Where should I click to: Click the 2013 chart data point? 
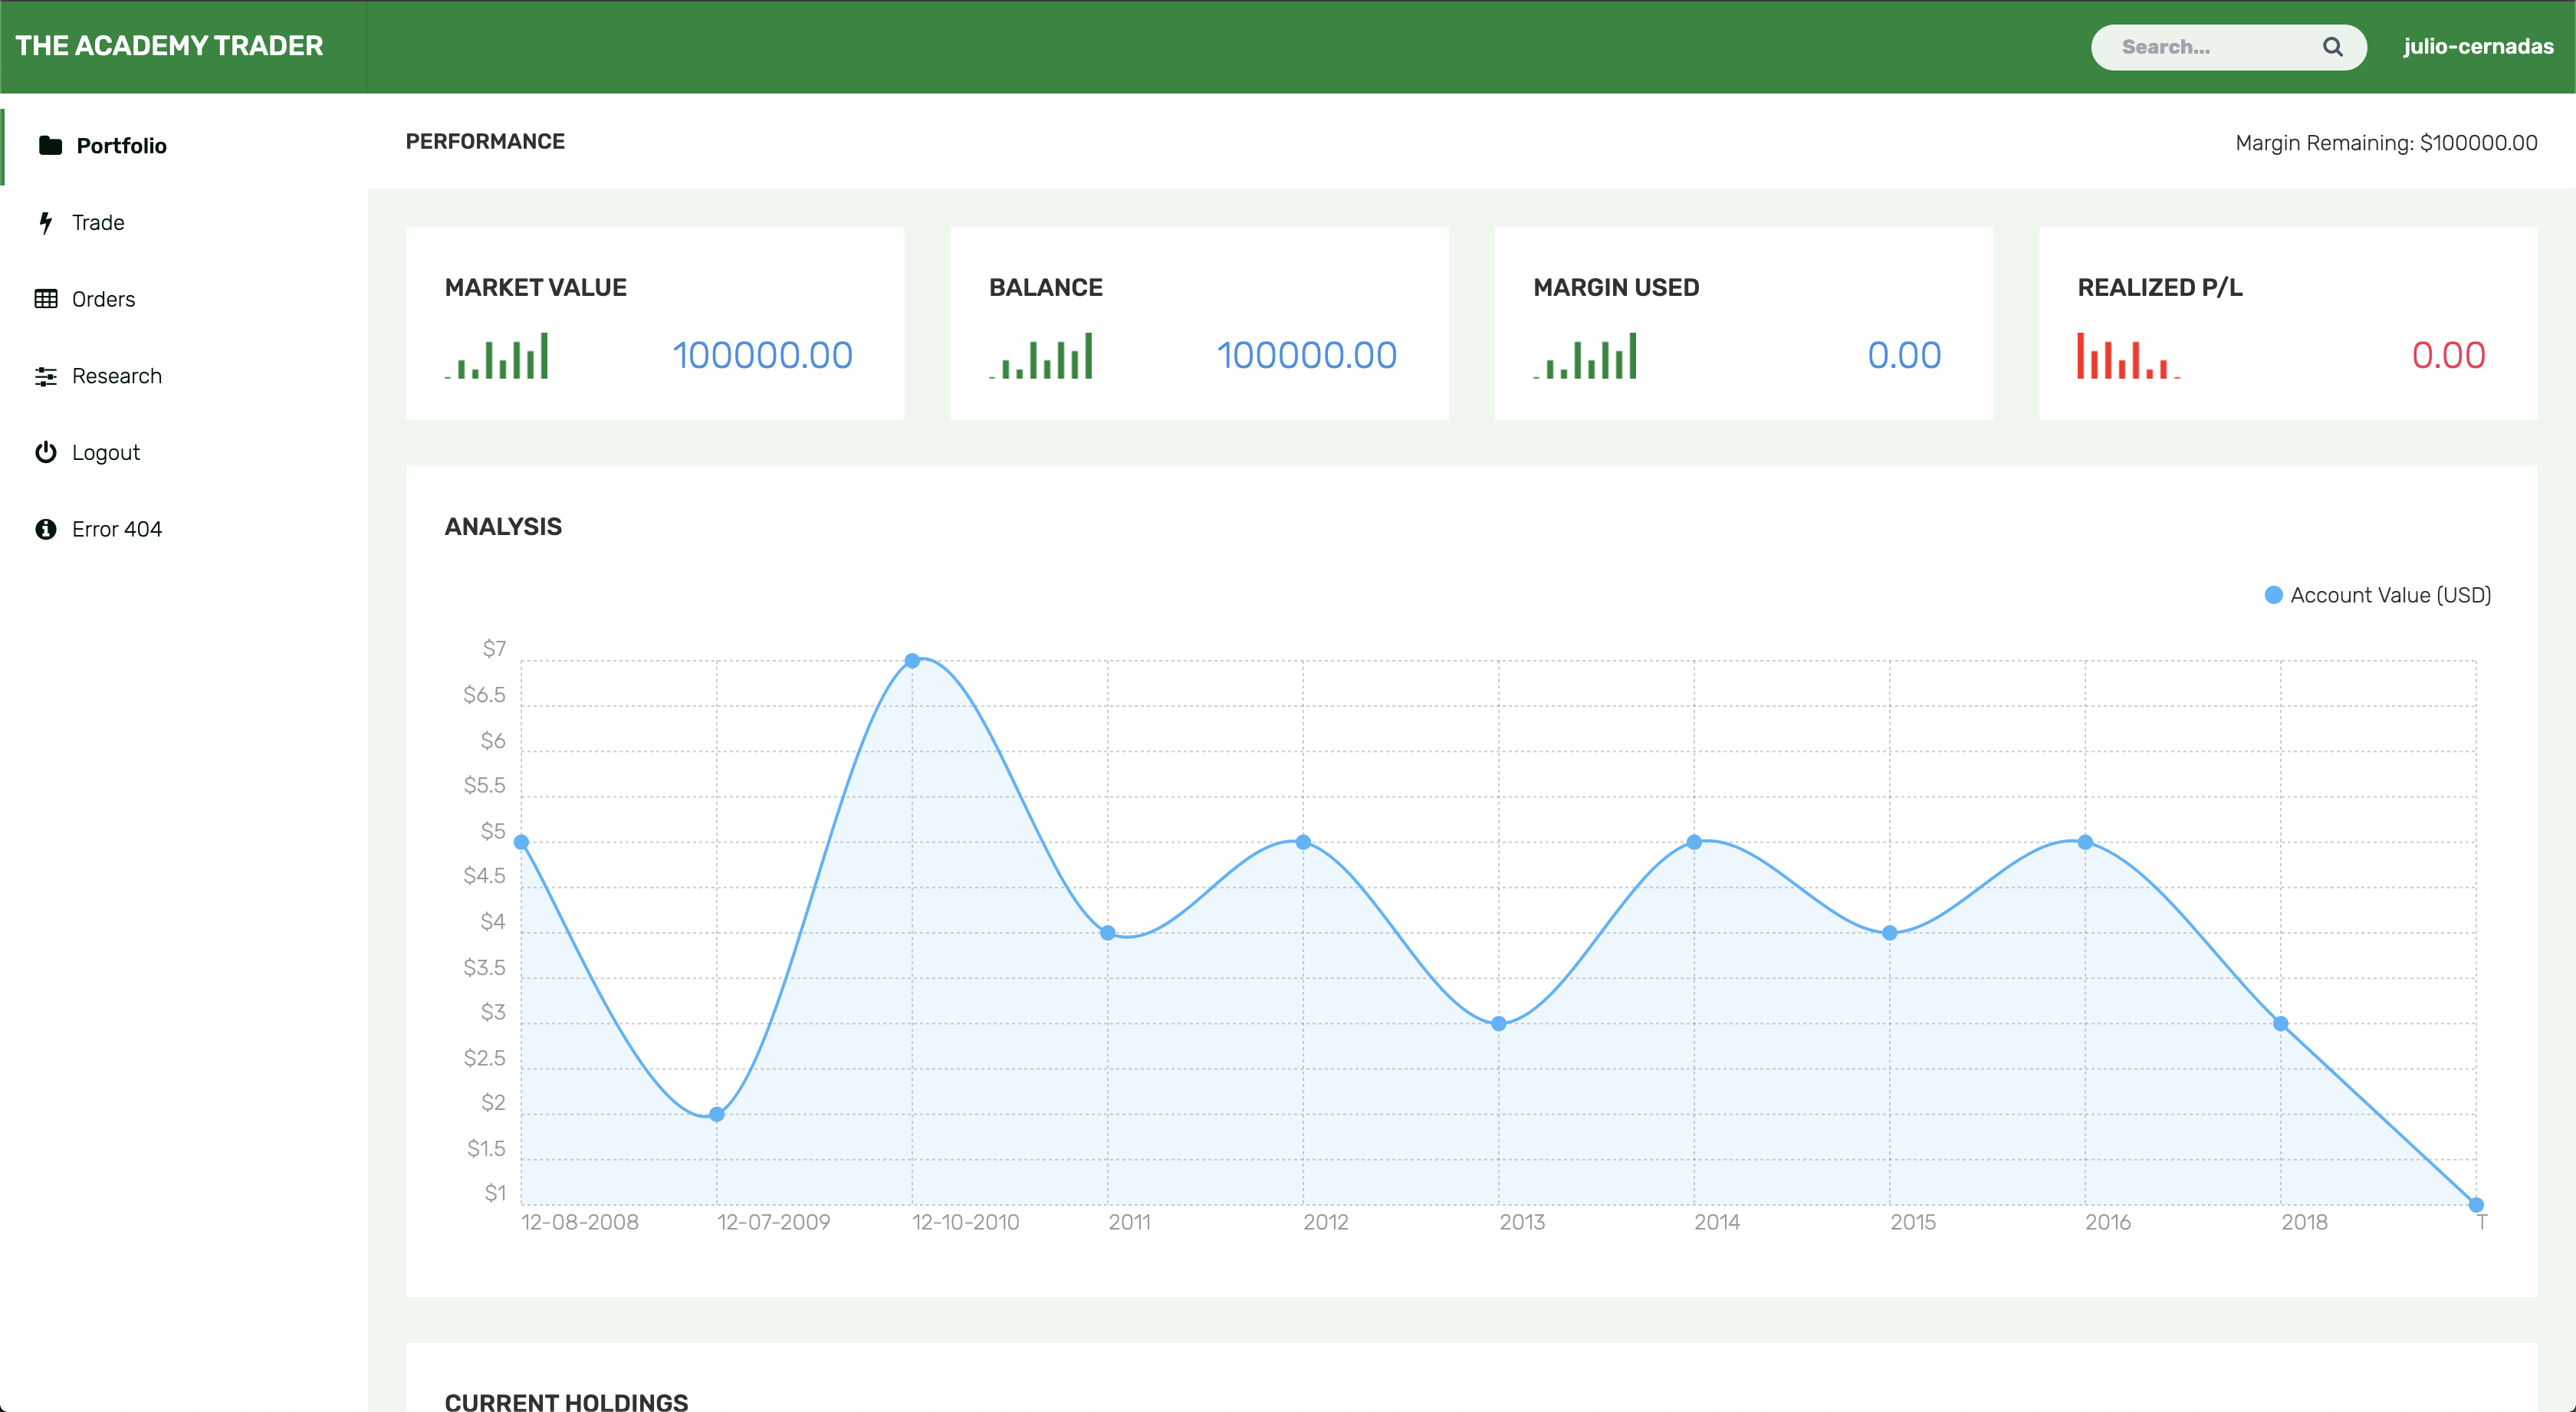[1498, 1023]
